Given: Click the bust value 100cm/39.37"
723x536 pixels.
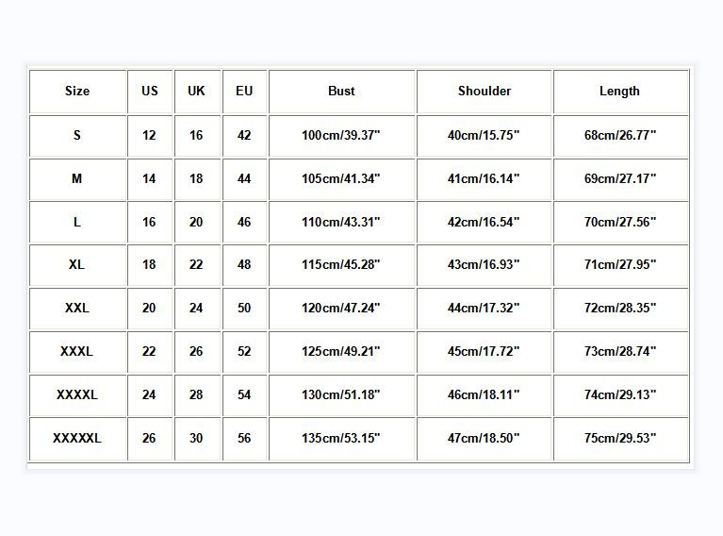Looking at the screenshot, I should click(341, 135).
